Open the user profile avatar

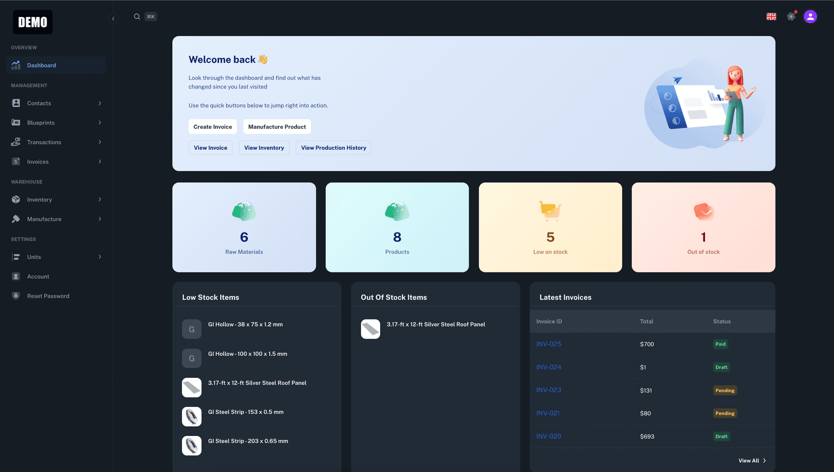[810, 16]
